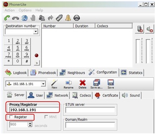Toggle the MWI checkbox

pyautogui.click(x=46, y=117)
